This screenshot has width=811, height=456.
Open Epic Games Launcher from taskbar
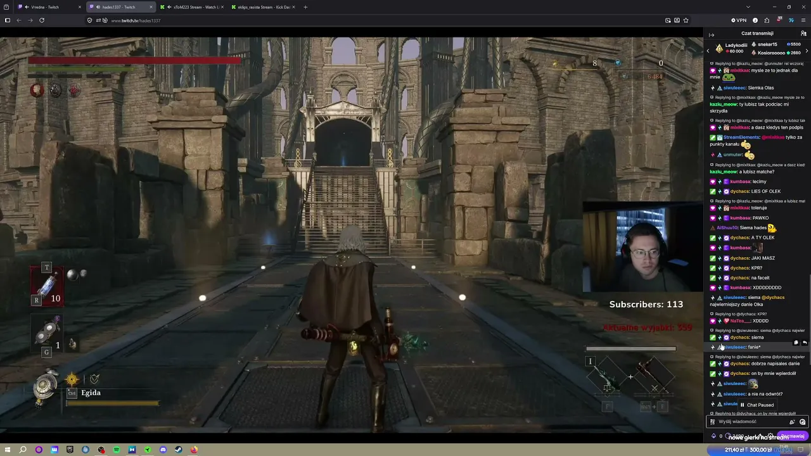(x=70, y=450)
